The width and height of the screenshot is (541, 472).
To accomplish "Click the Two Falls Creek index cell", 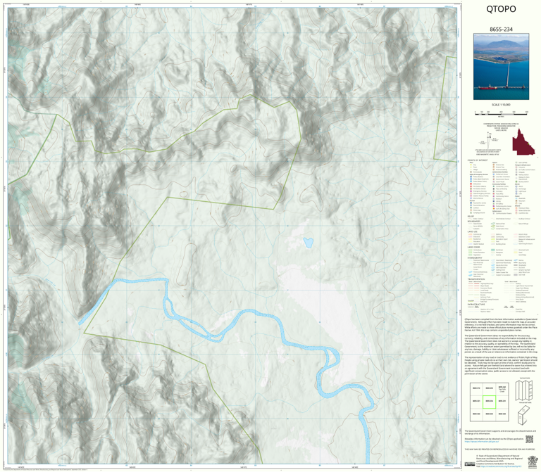I will (502, 389).
